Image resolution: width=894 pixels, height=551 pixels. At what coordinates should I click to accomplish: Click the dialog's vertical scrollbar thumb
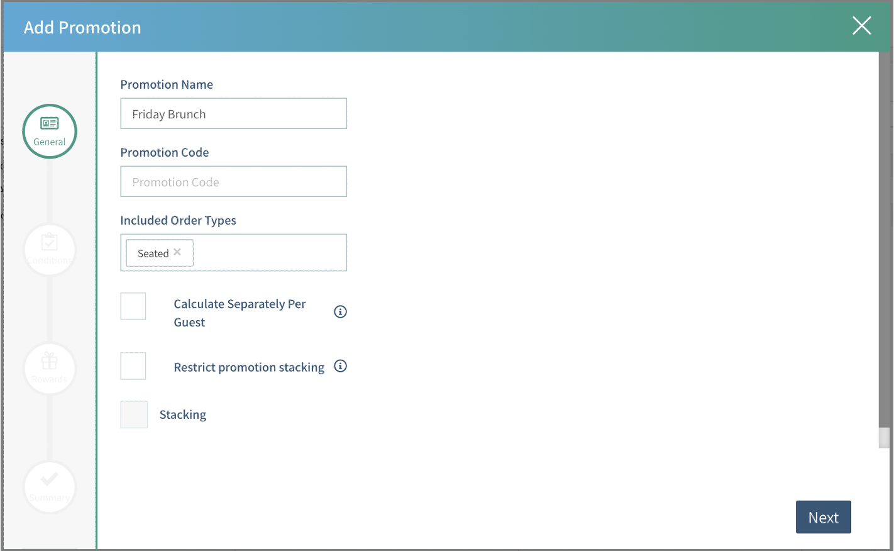884,437
